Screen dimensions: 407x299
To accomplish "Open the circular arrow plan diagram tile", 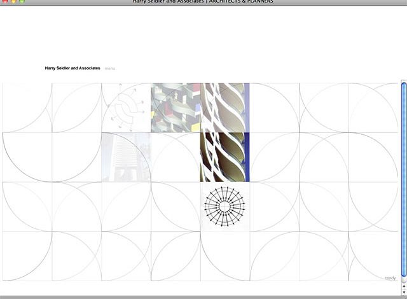I will [126, 108].
